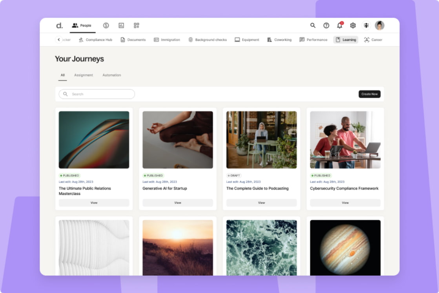Switch to the Assignment tab

[84, 75]
